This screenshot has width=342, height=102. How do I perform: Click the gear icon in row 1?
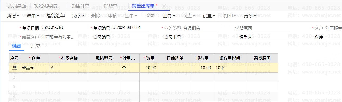[15, 67]
